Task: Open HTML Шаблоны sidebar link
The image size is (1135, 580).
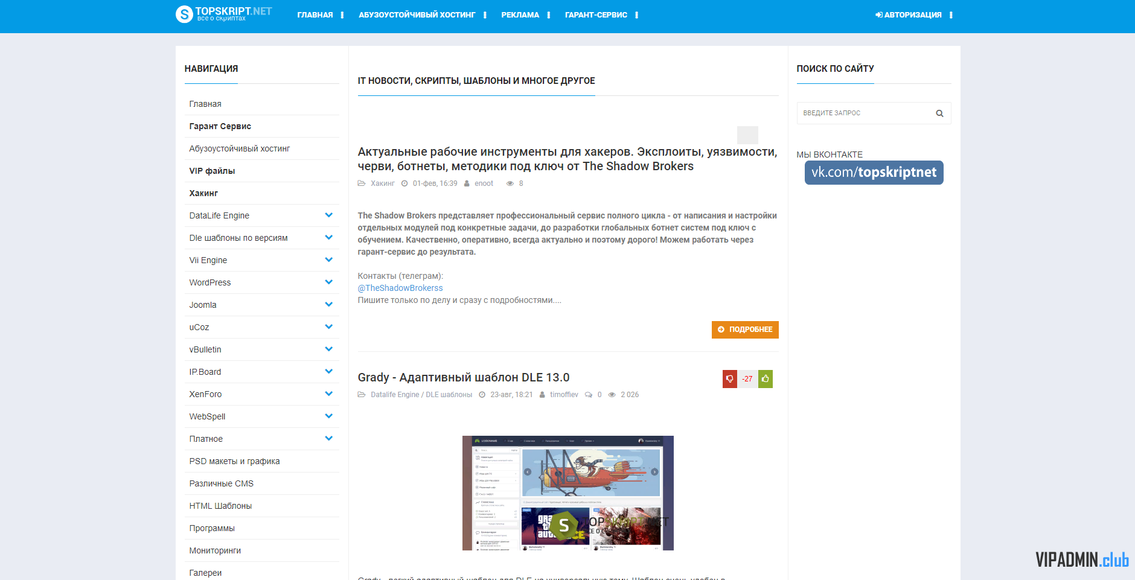Action: [220, 506]
